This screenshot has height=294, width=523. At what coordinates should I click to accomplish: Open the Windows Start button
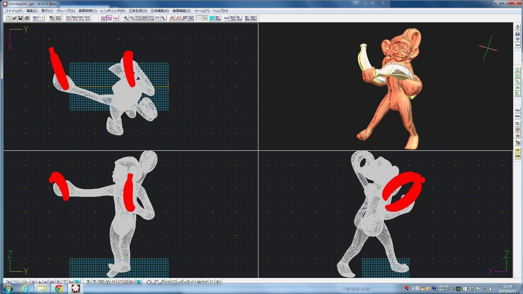[x=8, y=289]
